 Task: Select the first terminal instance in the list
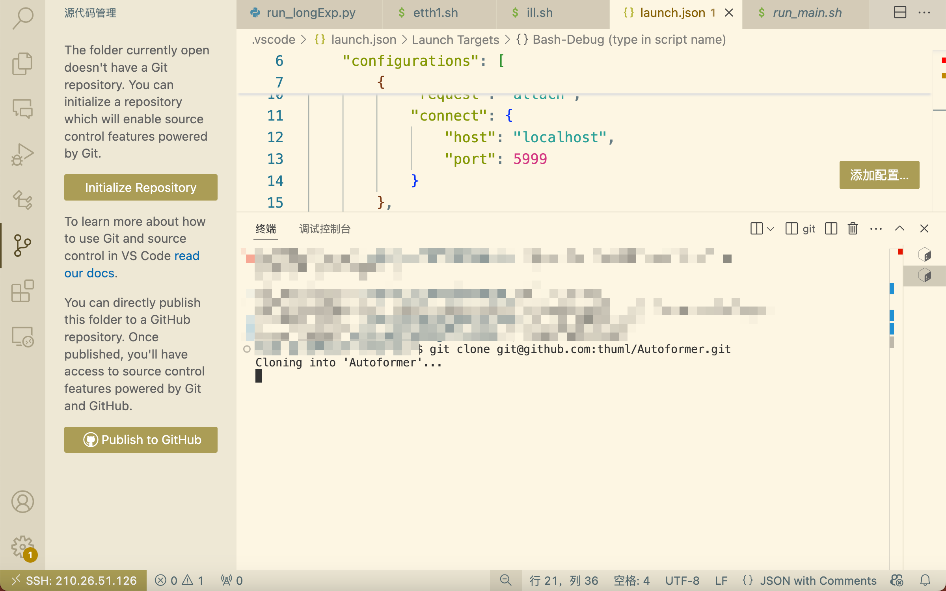(x=925, y=255)
